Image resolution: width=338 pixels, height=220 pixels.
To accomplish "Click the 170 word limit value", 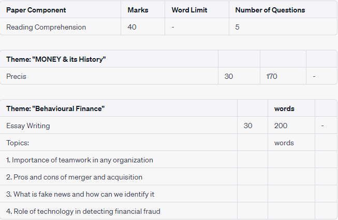I will tap(272, 76).
